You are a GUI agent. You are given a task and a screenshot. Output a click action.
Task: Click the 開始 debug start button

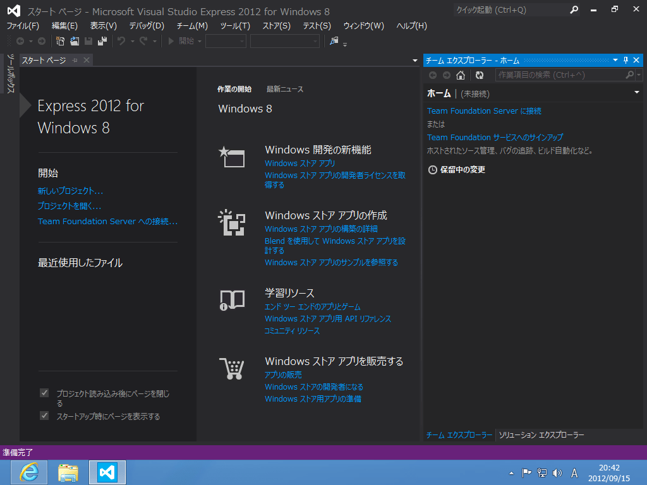pyautogui.click(x=181, y=41)
